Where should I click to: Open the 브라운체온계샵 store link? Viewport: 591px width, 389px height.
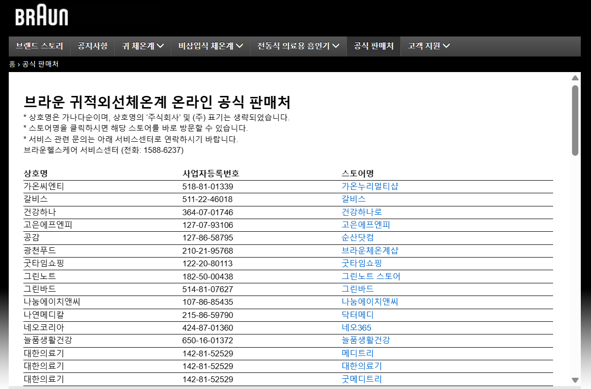(x=370, y=251)
